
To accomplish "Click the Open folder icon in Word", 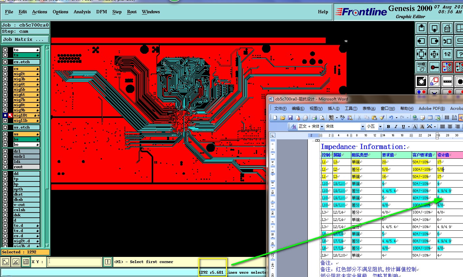I will 282,118.
